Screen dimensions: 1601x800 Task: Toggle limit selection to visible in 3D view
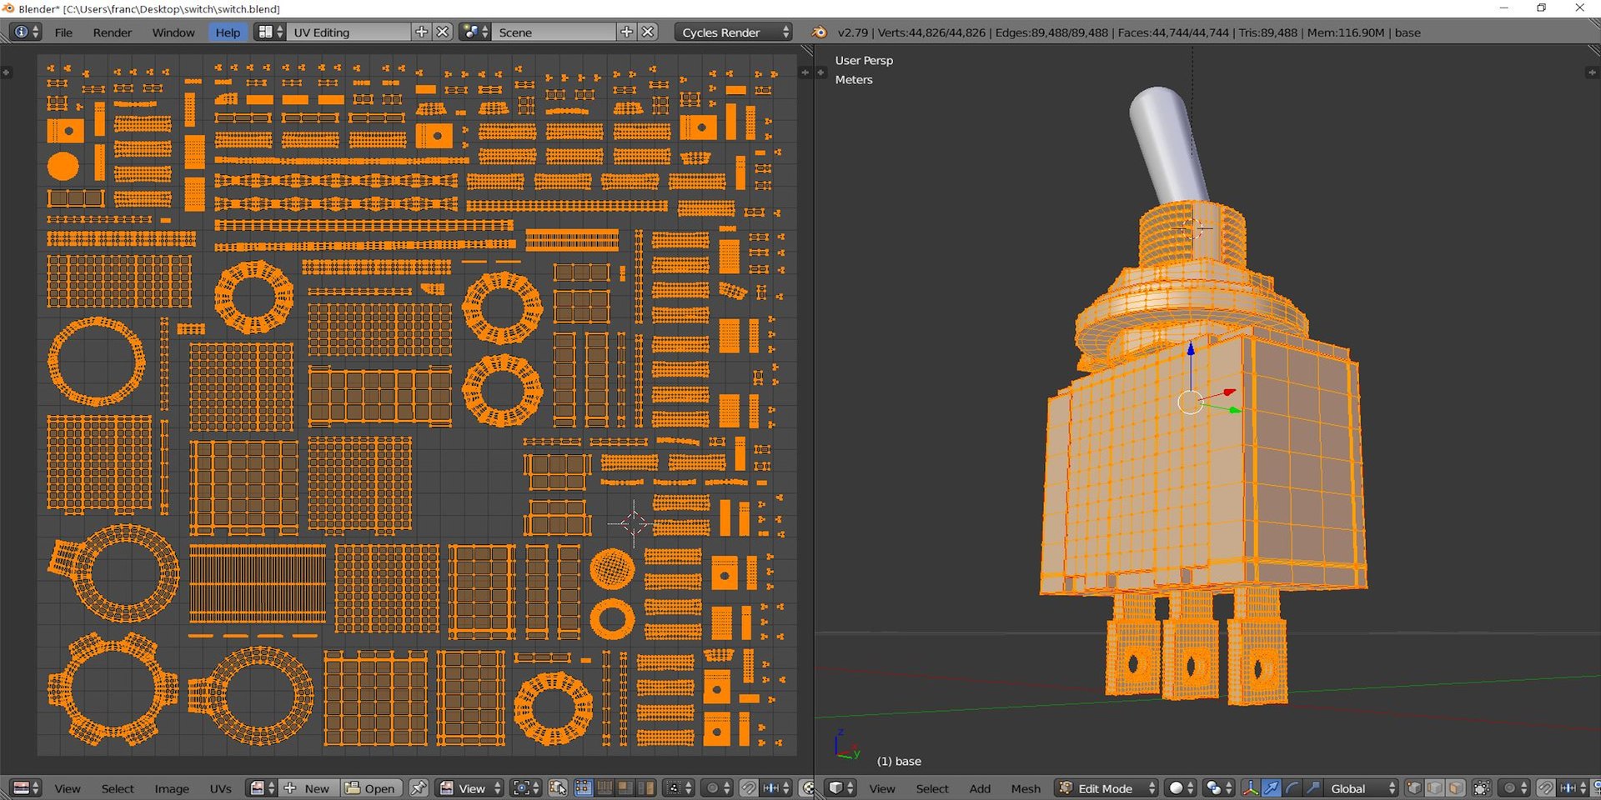(x=1481, y=788)
